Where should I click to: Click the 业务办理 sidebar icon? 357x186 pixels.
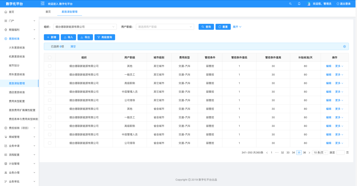point(6,172)
